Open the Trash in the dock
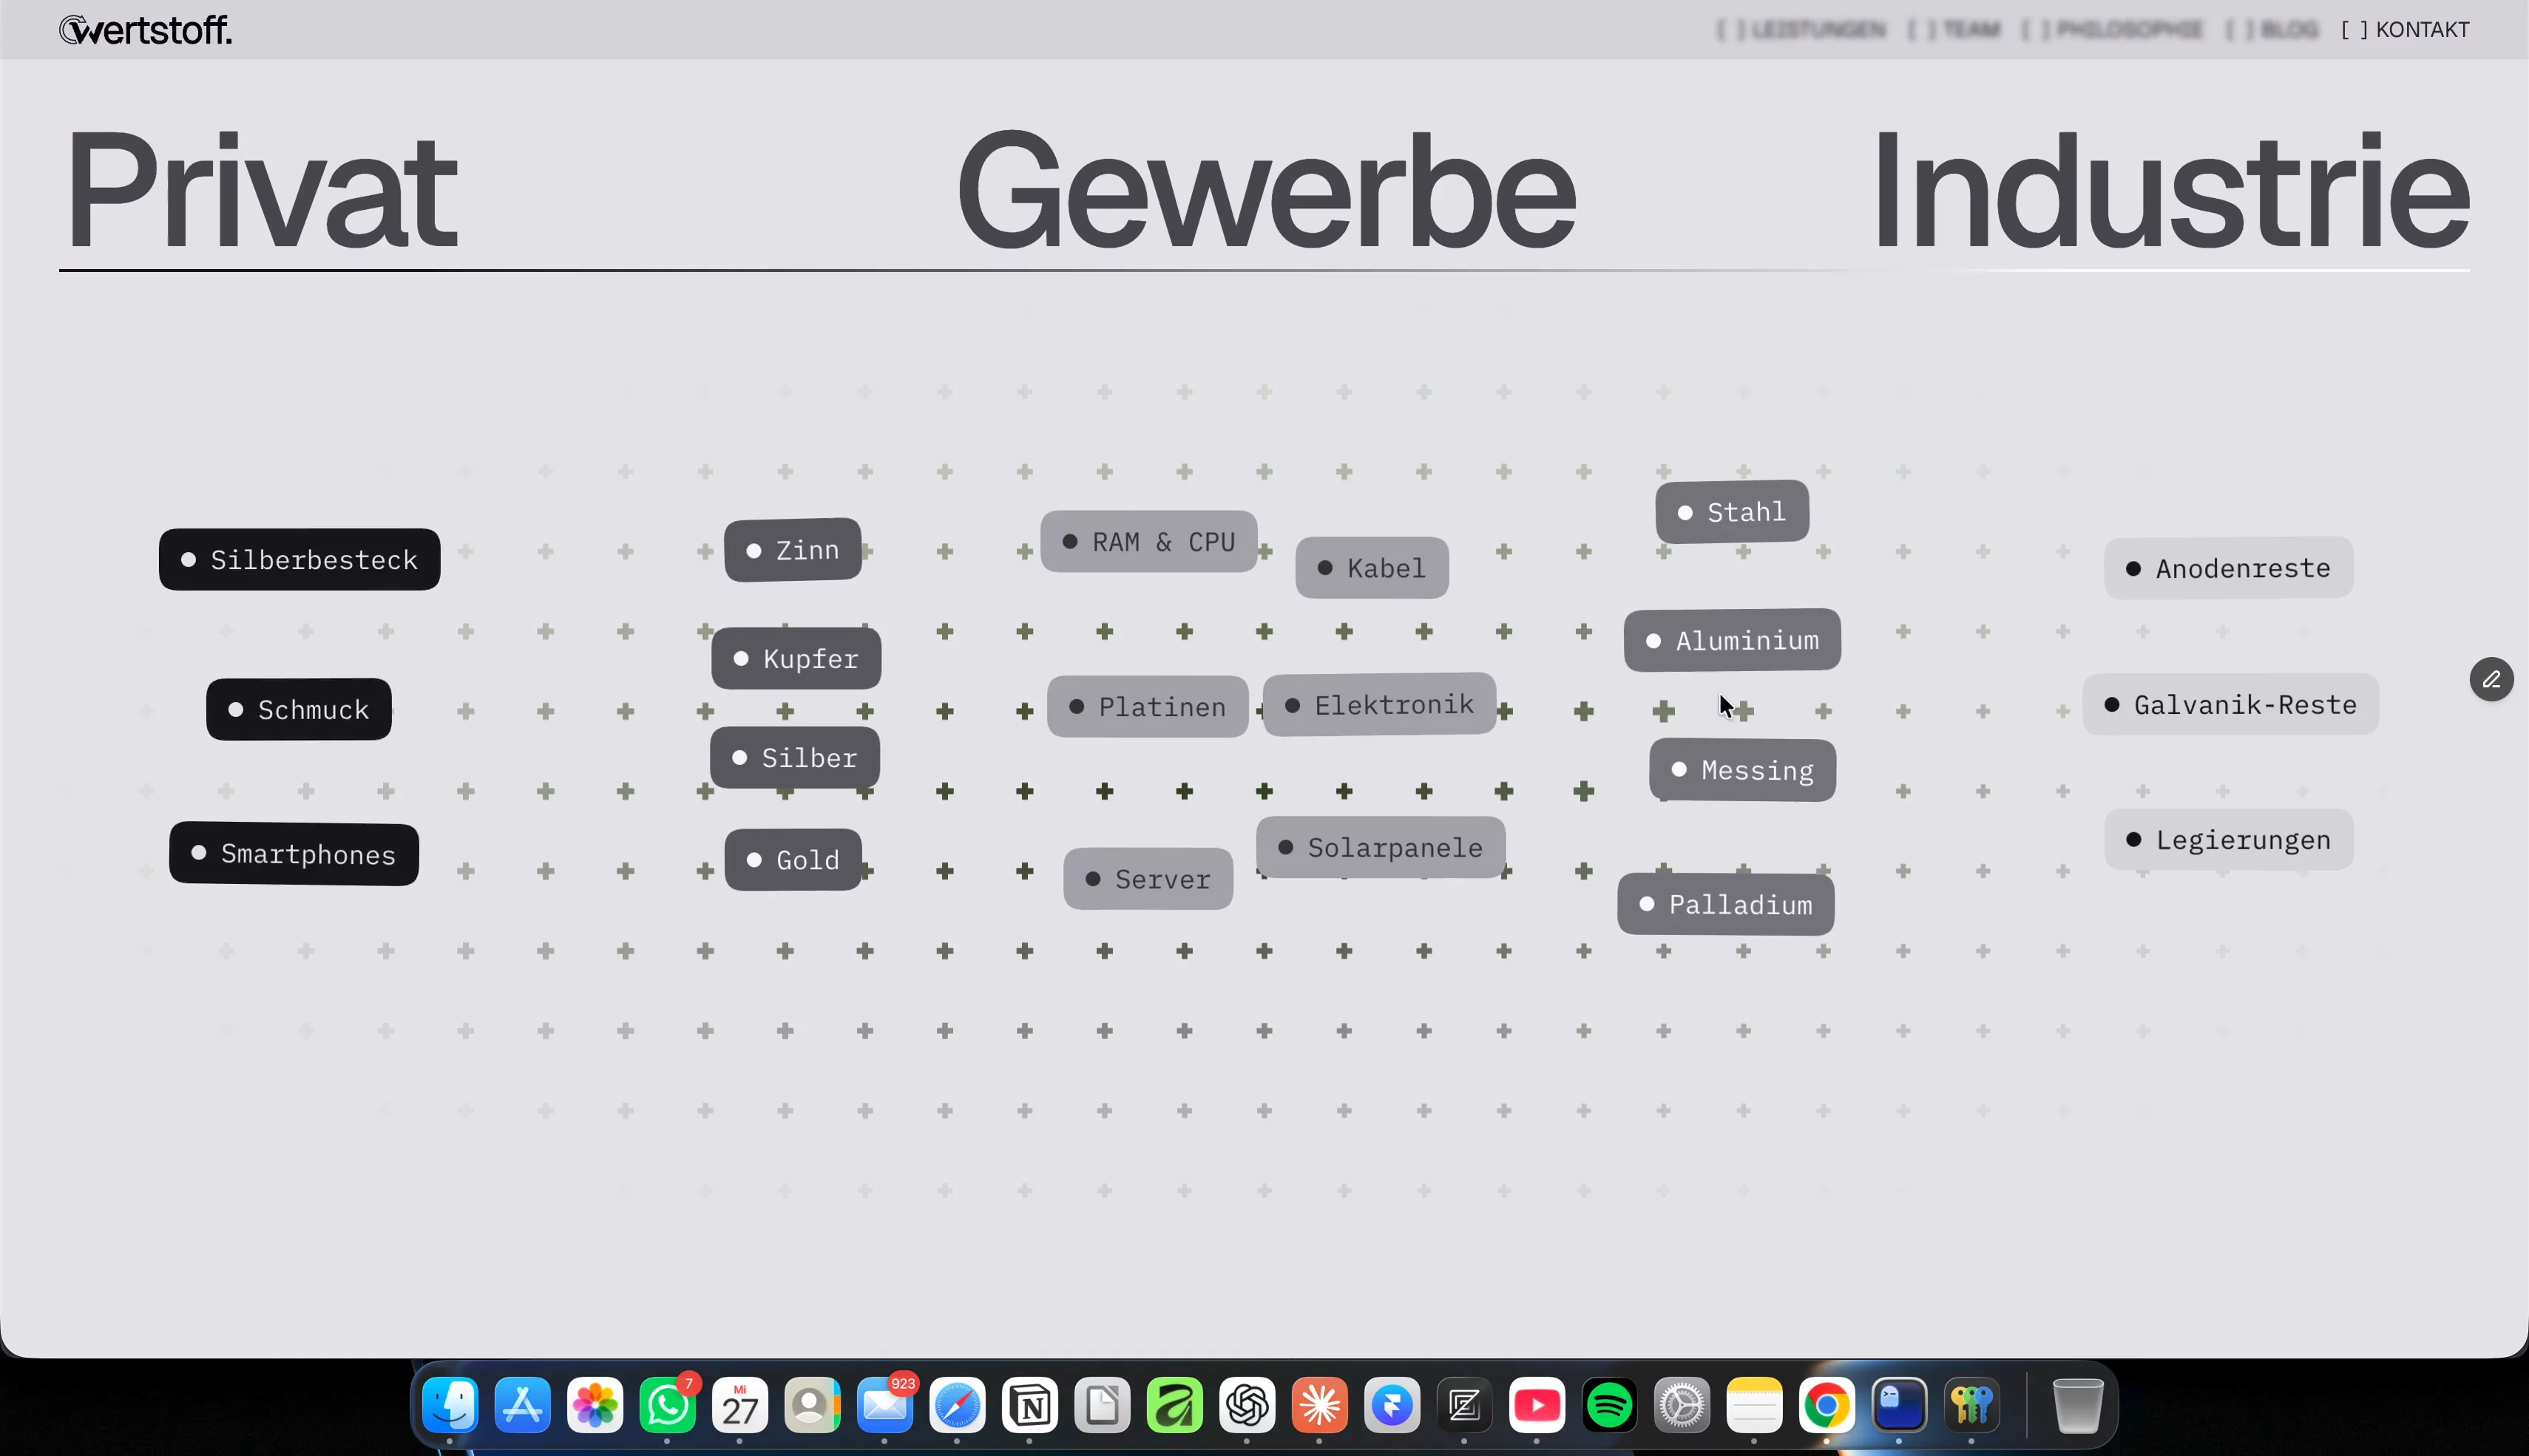This screenshot has width=2529, height=1456. (2078, 1405)
